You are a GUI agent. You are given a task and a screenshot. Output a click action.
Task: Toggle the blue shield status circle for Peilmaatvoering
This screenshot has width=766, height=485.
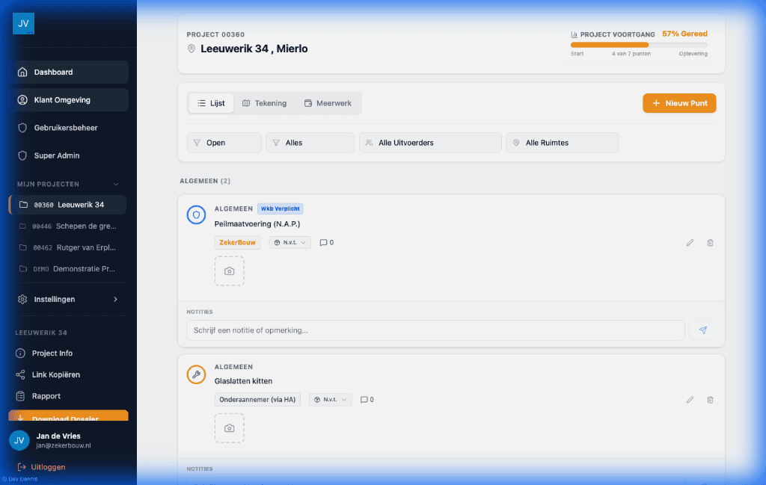(196, 214)
